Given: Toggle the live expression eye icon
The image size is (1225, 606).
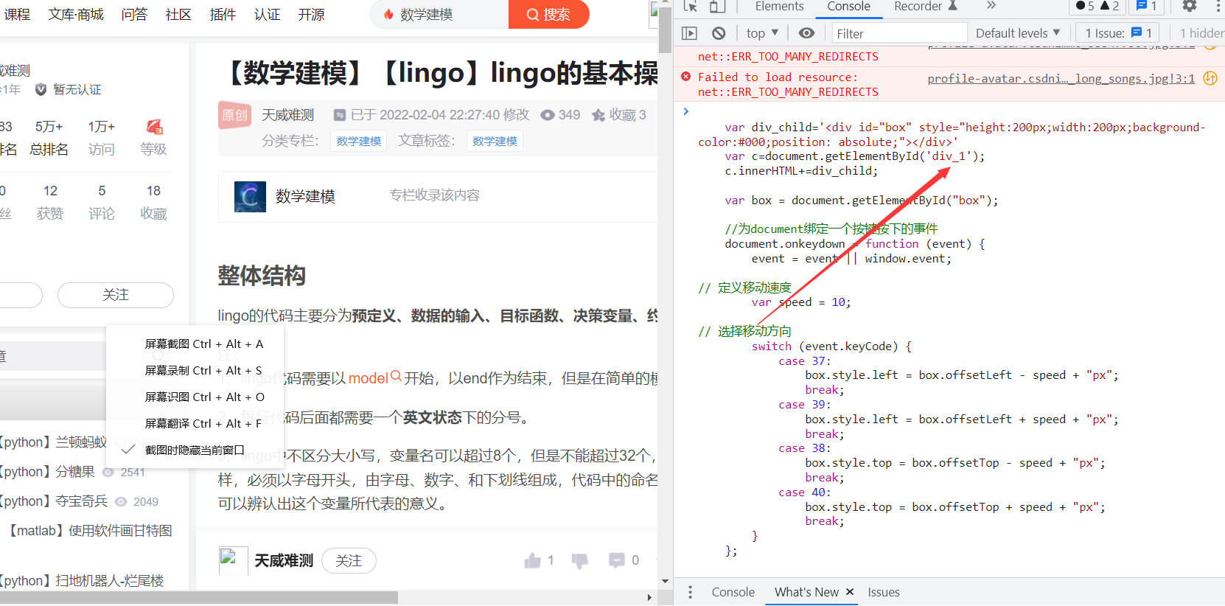Looking at the screenshot, I should coord(807,33).
